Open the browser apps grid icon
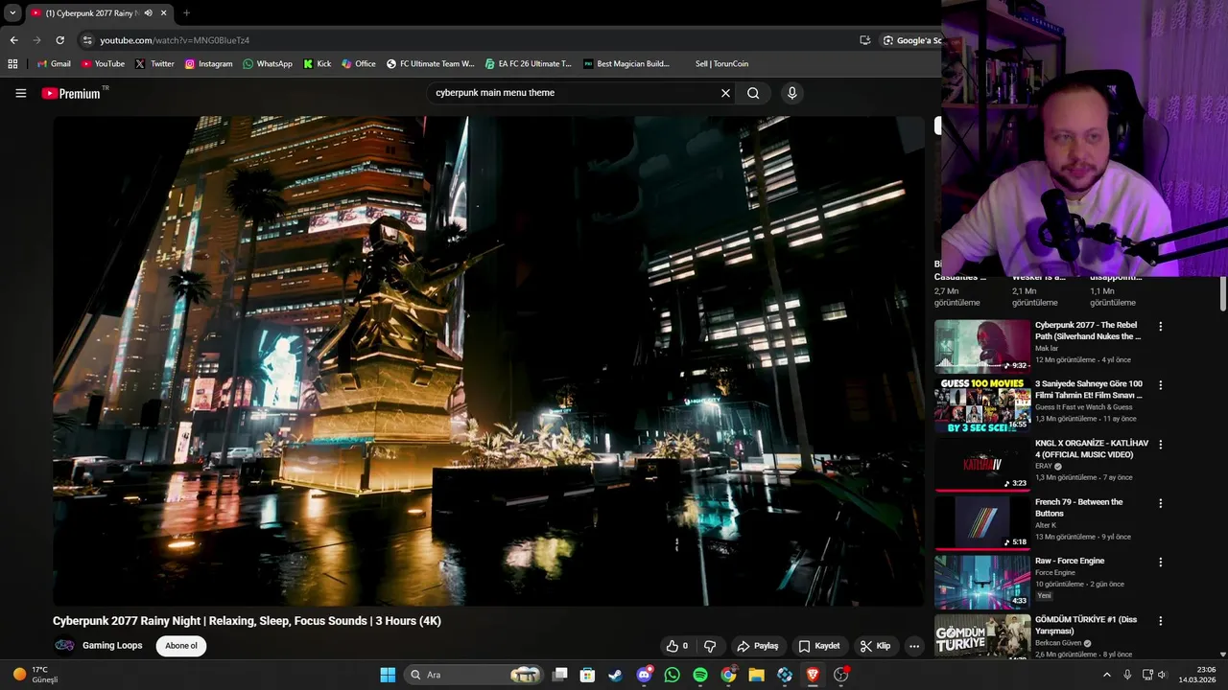1228x690 pixels. [x=12, y=64]
